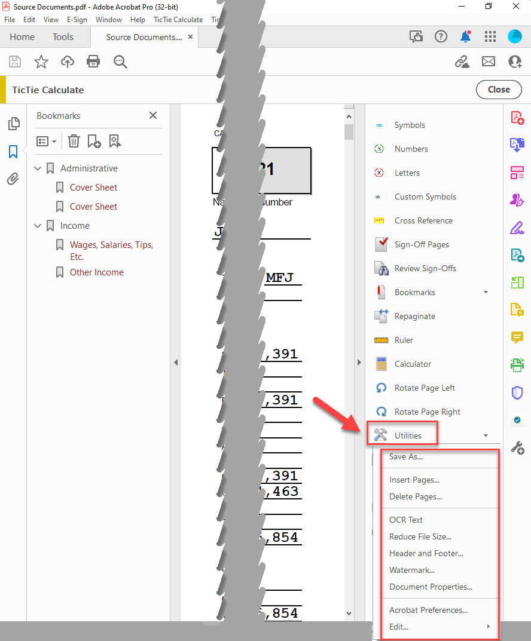Toggle the Utilities dropdown arrow
The width and height of the screenshot is (531, 641).
pyautogui.click(x=486, y=435)
